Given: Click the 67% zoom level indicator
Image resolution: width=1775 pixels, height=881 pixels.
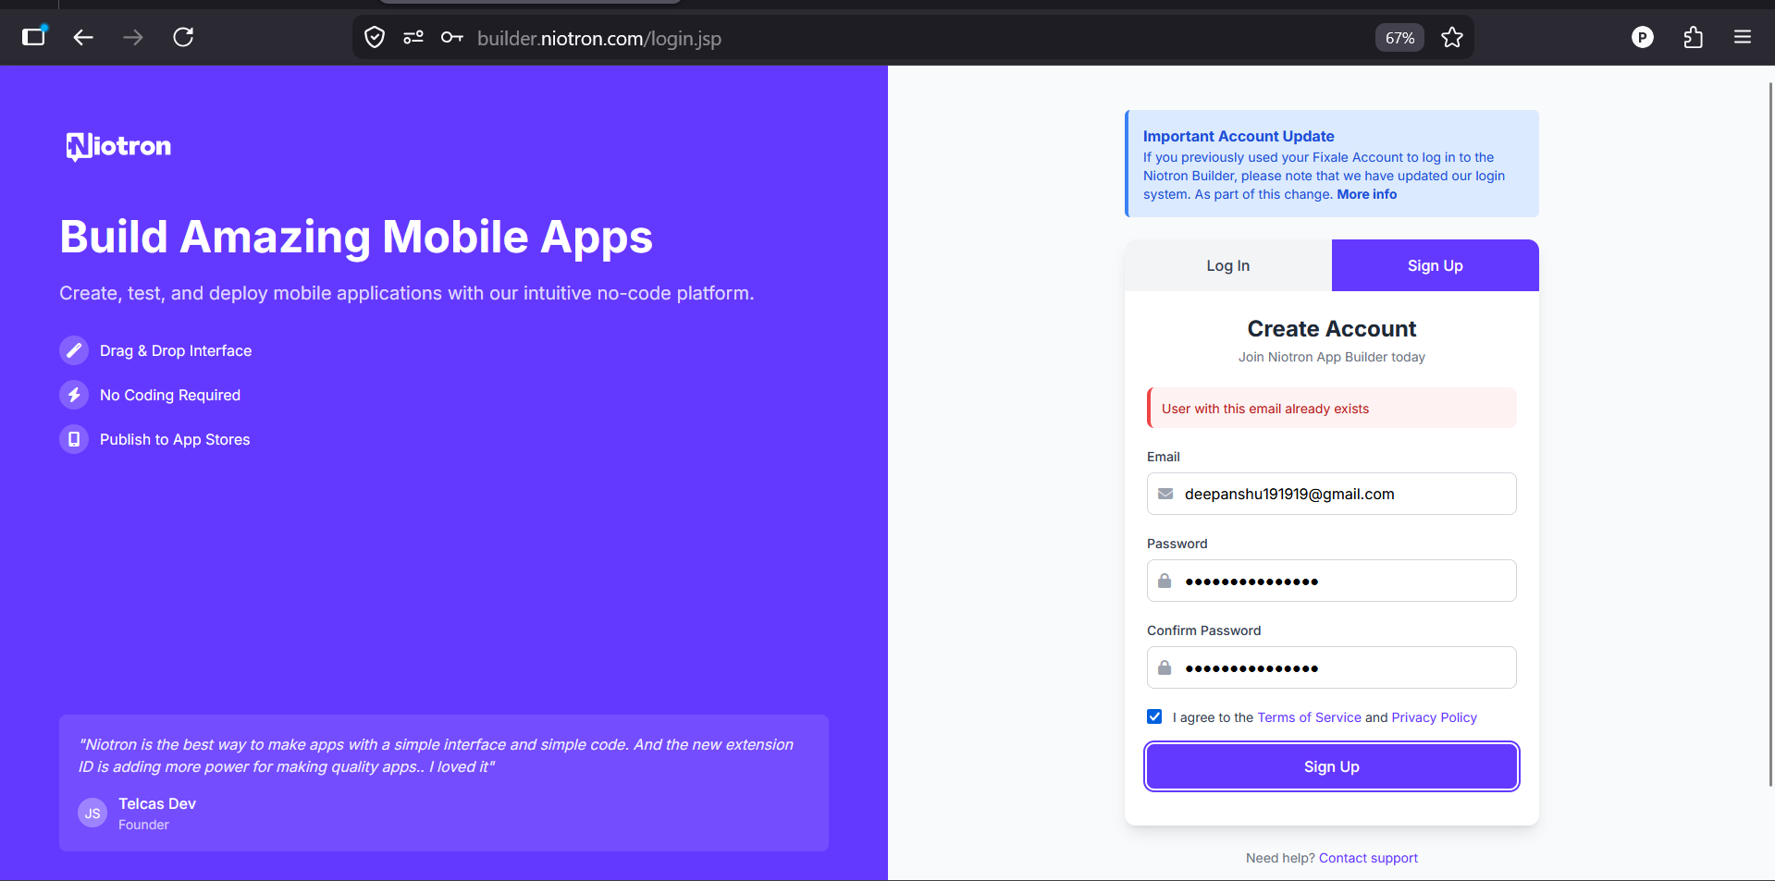Looking at the screenshot, I should point(1399,38).
